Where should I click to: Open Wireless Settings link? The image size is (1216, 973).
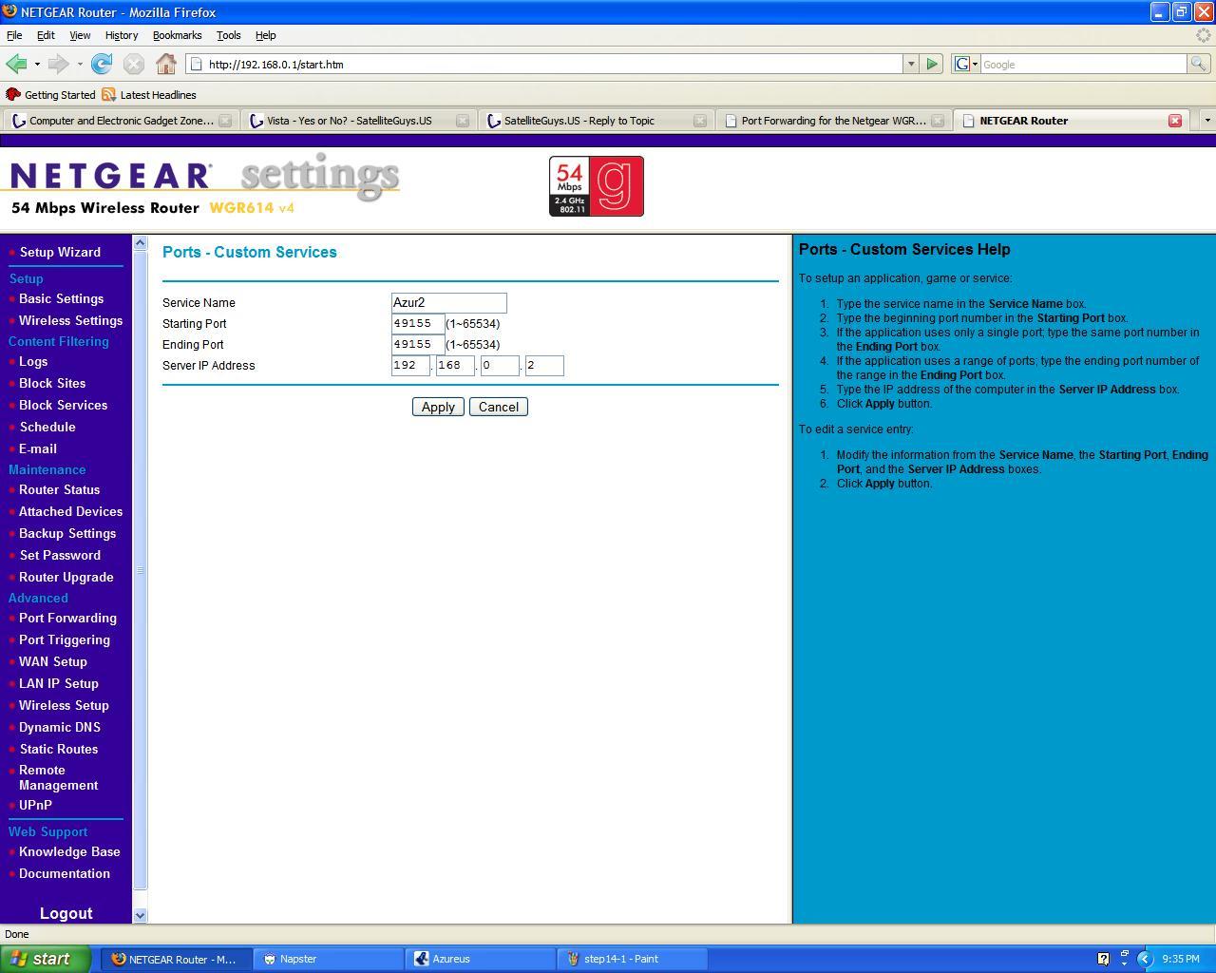[x=70, y=320]
